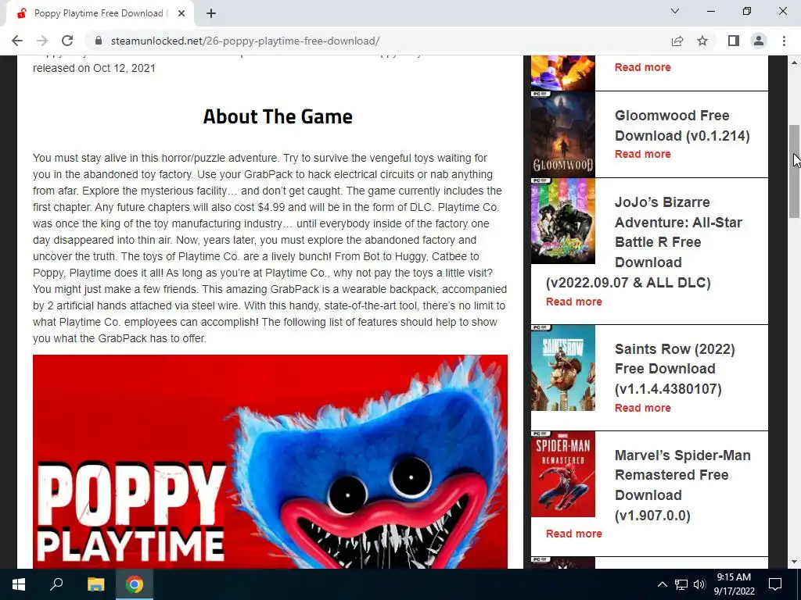
Task: Click text 'released on Oct 12, 2021'
Action: click(94, 69)
